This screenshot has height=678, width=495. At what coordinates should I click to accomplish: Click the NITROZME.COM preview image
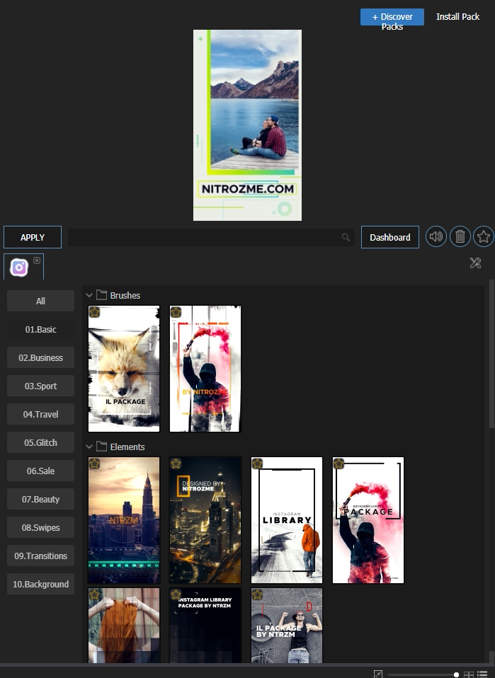pyautogui.click(x=248, y=125)
